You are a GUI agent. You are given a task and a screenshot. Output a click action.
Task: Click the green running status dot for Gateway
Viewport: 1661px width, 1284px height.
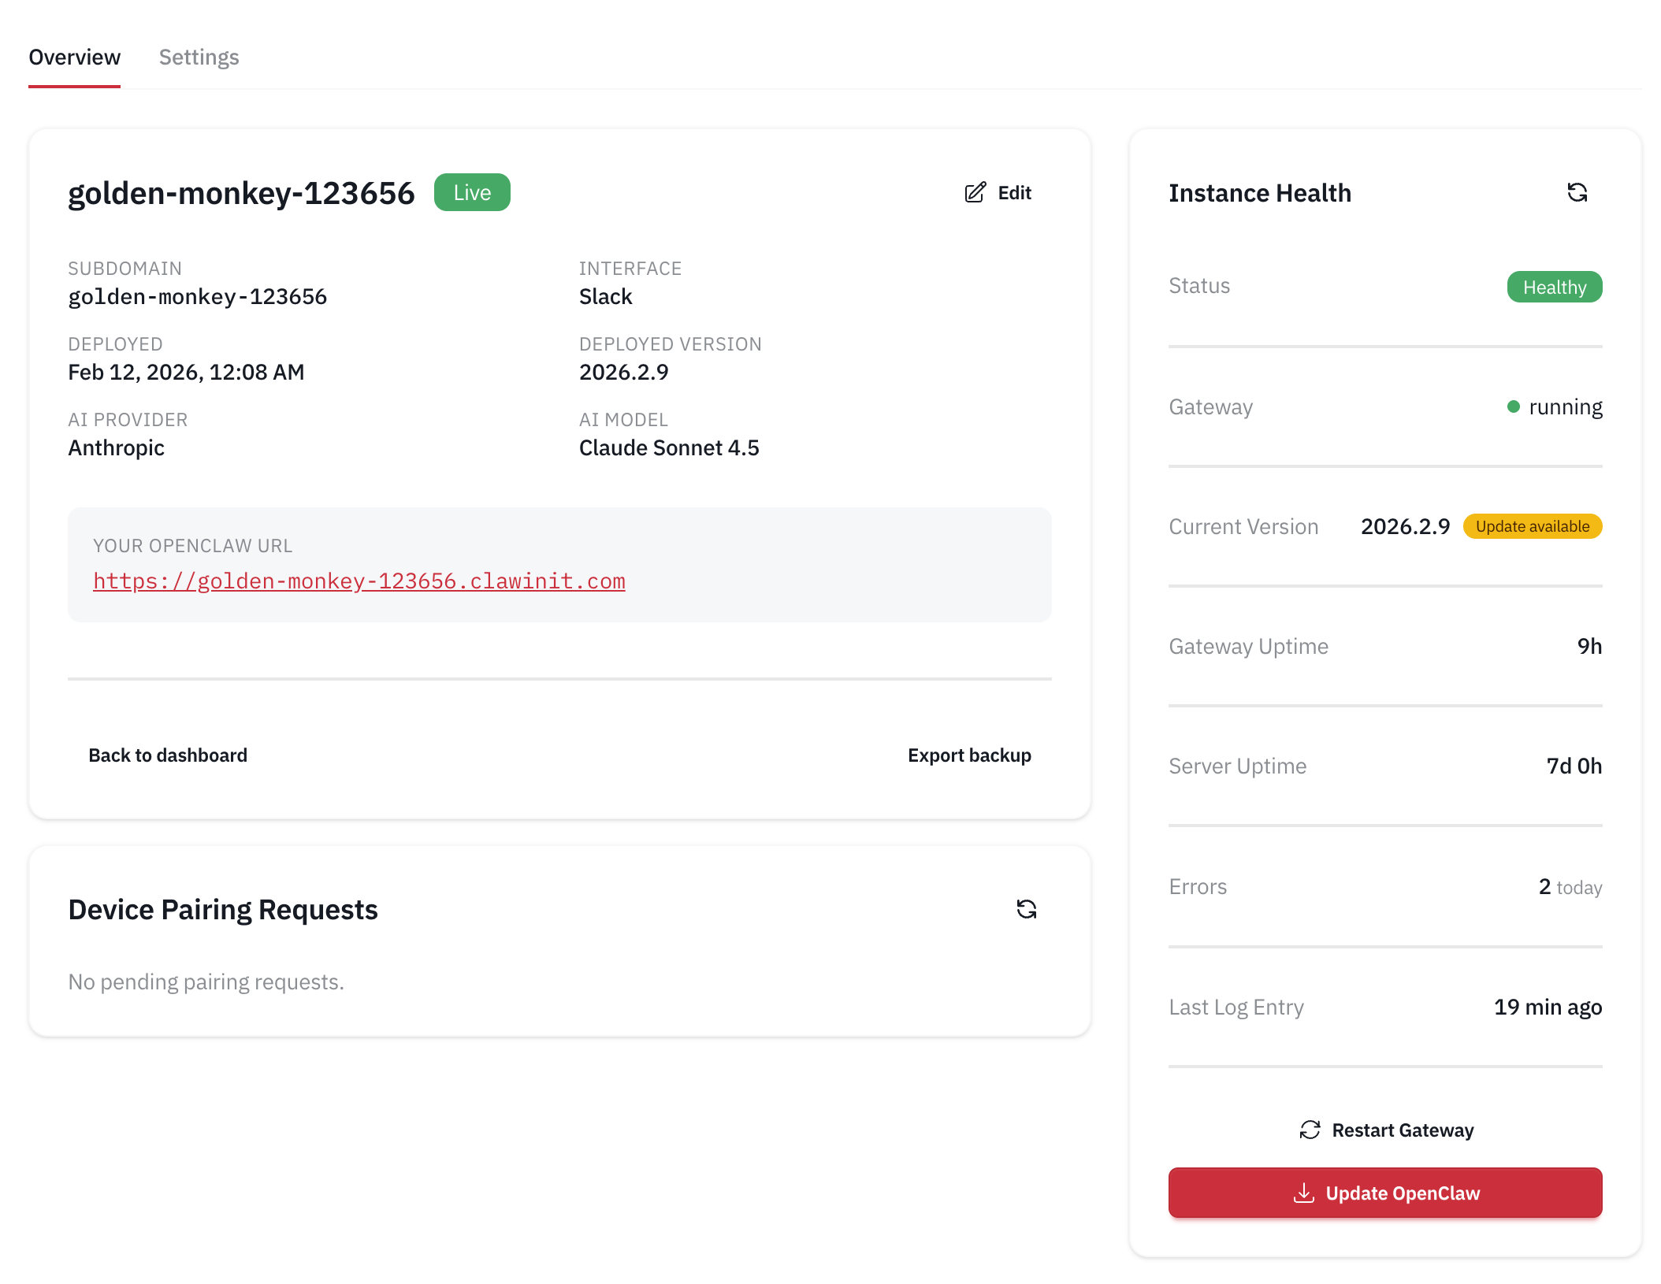click(x=1513, y=406)
